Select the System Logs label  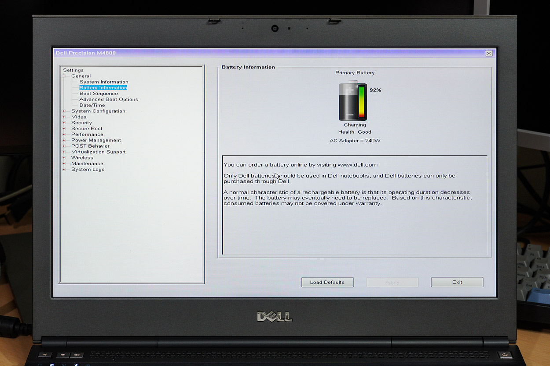point(88,169)
